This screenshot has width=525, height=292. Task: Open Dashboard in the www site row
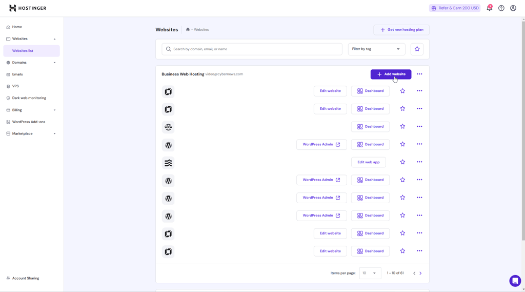pyautogui.click(x=370, y=127)
